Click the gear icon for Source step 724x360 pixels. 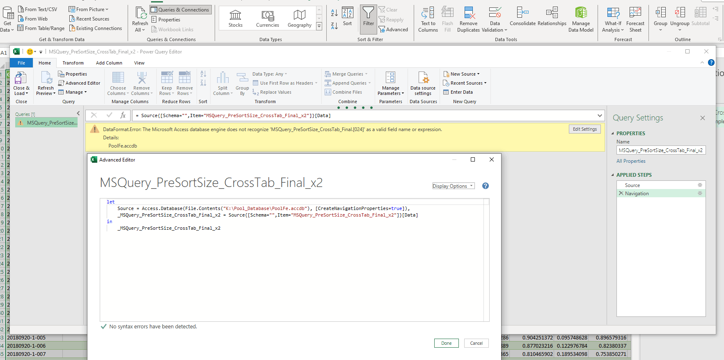click(x=700, y=185)
